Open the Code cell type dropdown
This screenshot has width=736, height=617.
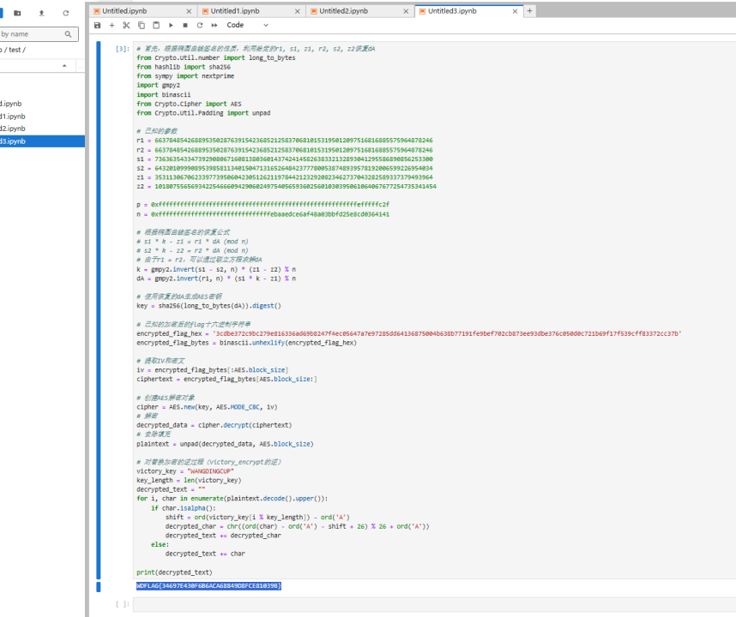click(246, 26)
